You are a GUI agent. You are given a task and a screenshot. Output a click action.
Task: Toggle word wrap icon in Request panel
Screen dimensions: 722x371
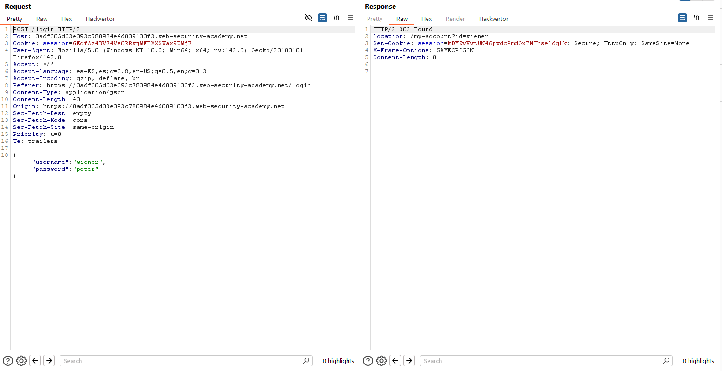[x=322, y=18]
